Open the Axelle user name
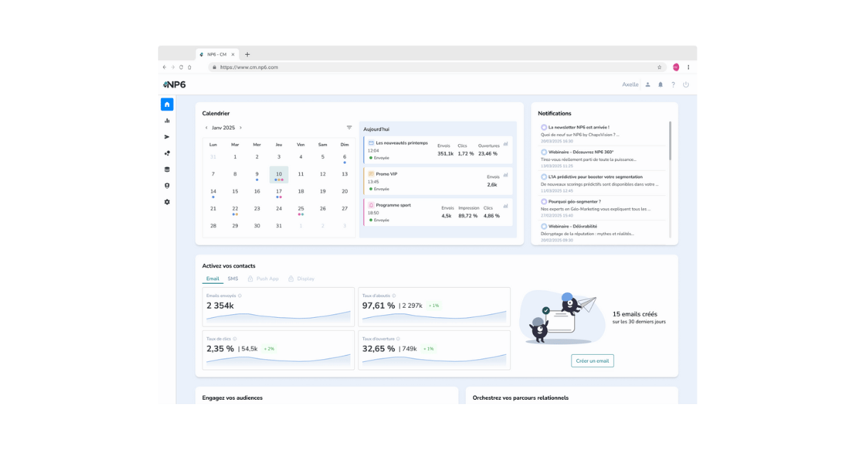The height and width of the screenshot is (449, 855). [630, 84]
